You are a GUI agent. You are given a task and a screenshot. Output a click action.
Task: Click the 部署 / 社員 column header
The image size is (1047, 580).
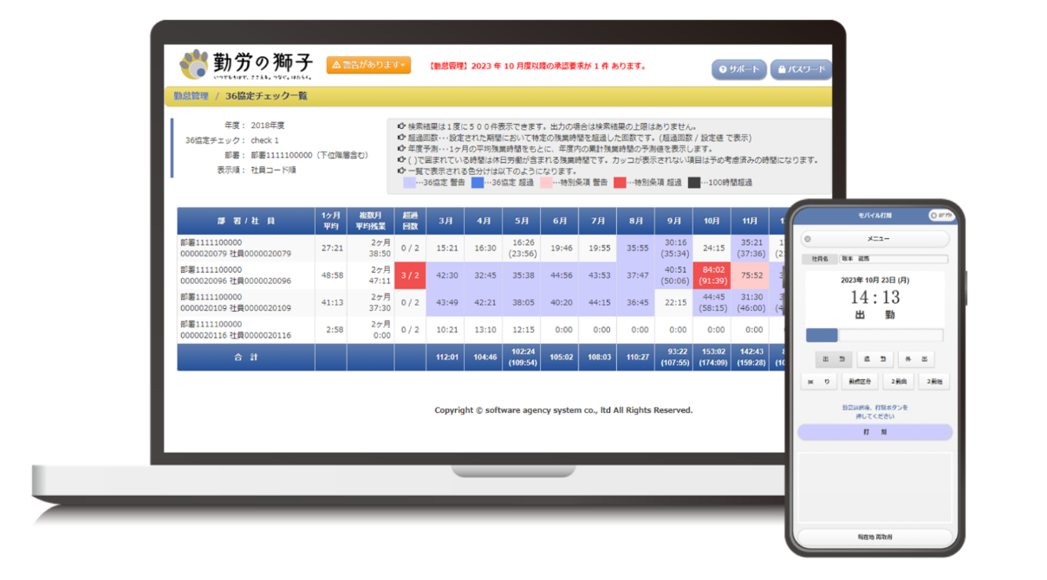point(246,221)
